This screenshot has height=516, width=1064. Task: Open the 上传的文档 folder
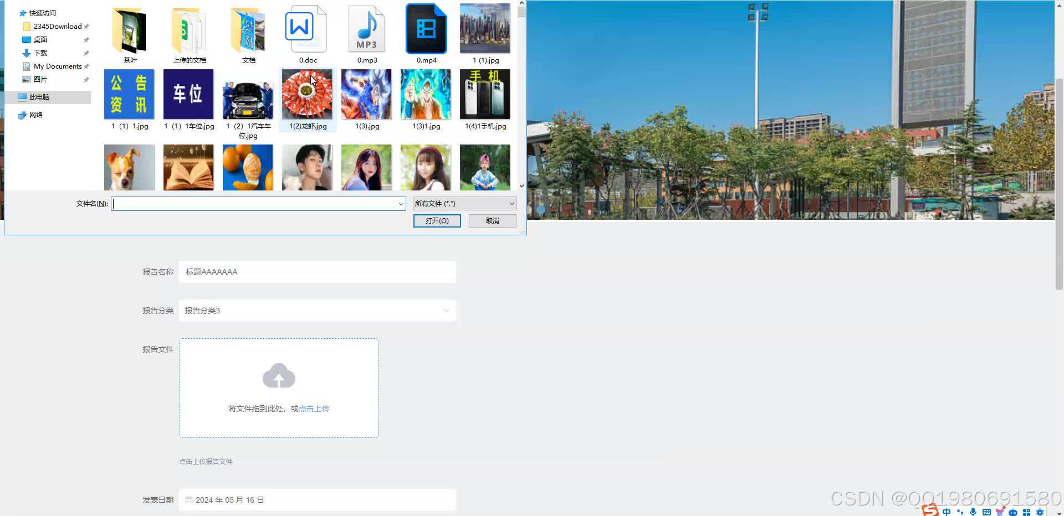click(x=189, y=30)
